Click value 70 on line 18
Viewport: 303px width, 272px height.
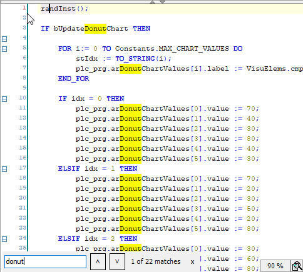pyautogui.click(x=251, y=179)
